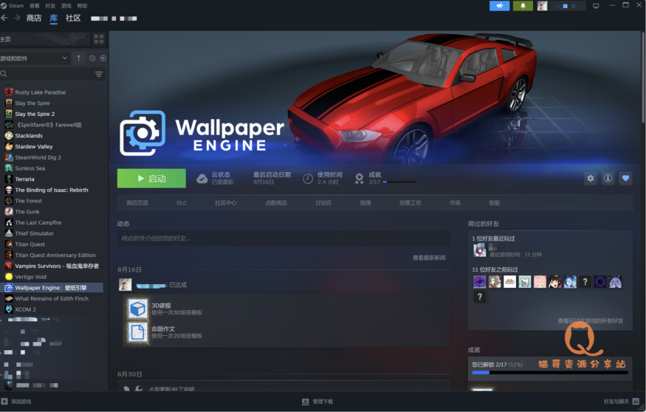
Task: Click the library search field
Action: click(x=47, y=74)
